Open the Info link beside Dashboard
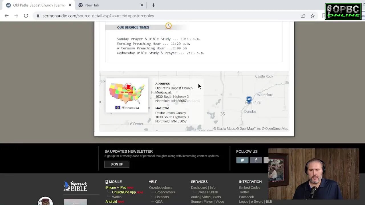 [x=213, y=188]
